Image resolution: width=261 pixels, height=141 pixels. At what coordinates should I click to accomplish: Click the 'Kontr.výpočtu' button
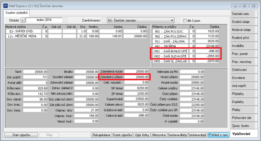123,135
